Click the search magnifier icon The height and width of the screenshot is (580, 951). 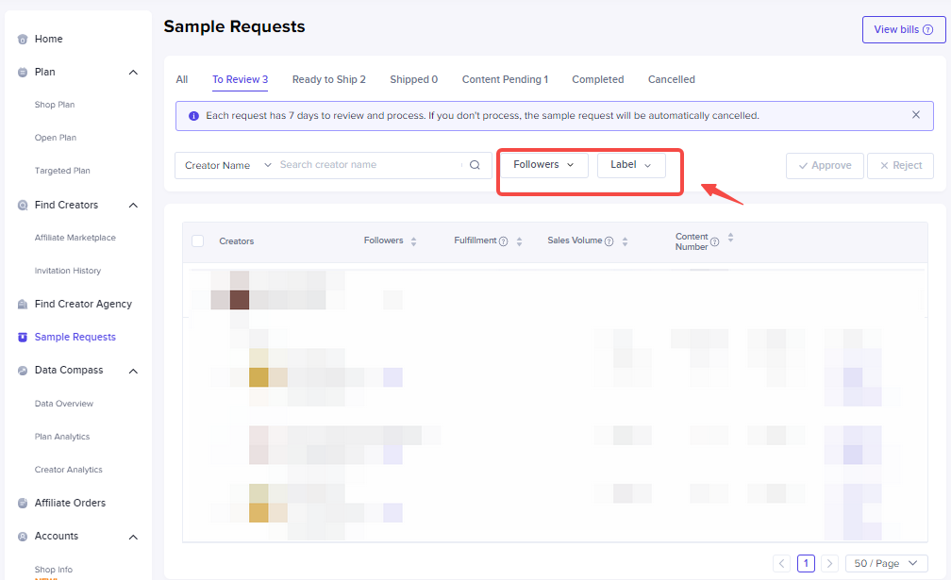point(475,165)
